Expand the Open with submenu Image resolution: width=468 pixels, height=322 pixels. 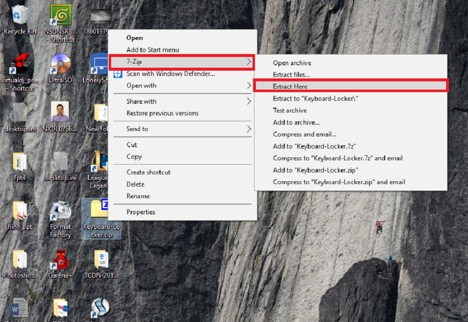pos(182,86)
